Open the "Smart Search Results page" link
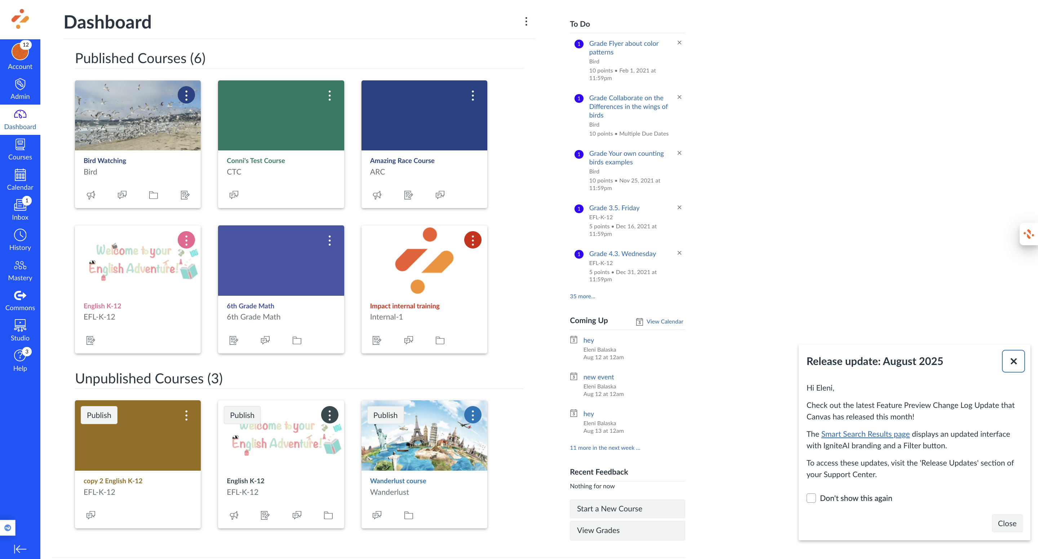This screenshot has width=1038, height=559. (865, 434)
